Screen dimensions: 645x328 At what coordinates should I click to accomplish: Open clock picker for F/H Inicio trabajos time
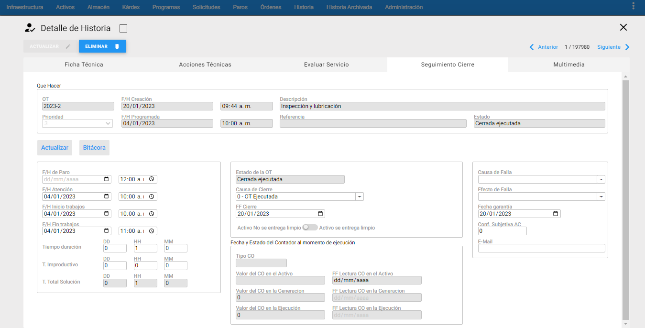tap(152, 214)
